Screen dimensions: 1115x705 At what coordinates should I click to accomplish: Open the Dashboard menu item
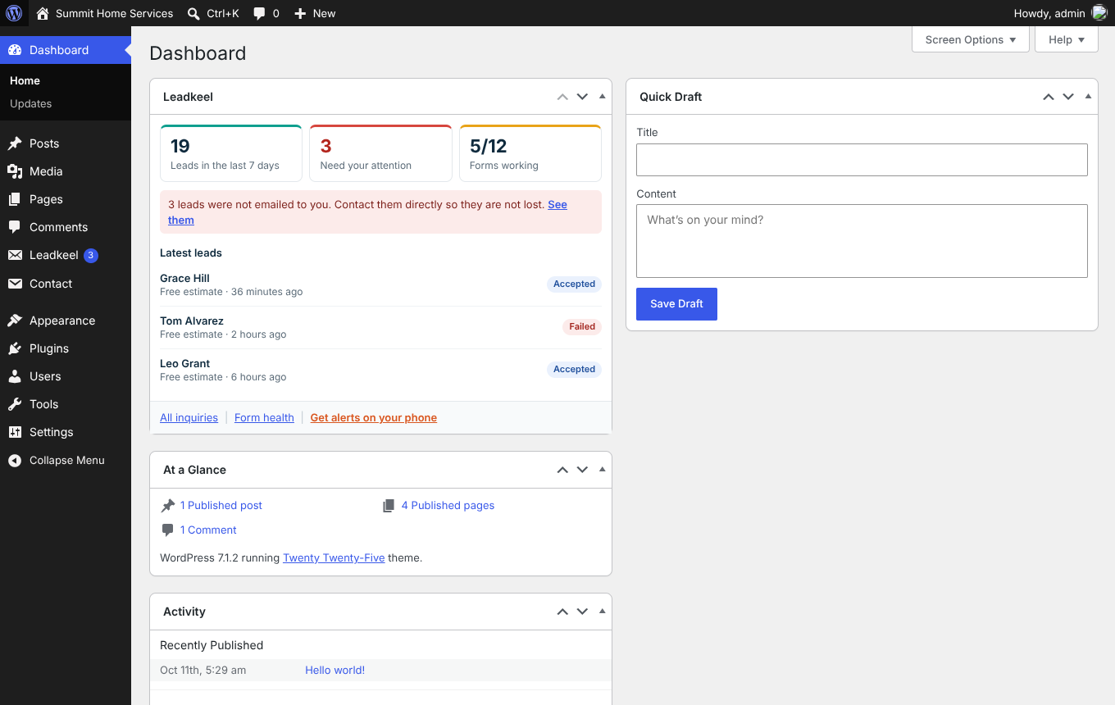pos(66,50)
